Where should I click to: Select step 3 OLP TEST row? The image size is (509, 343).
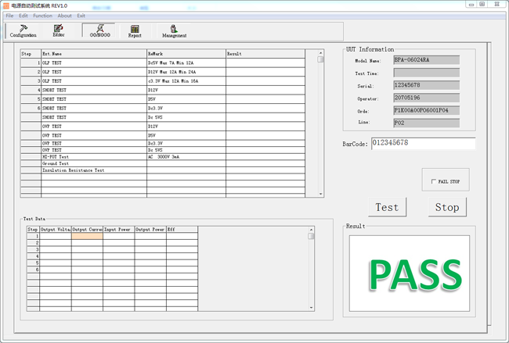point(163,81)
